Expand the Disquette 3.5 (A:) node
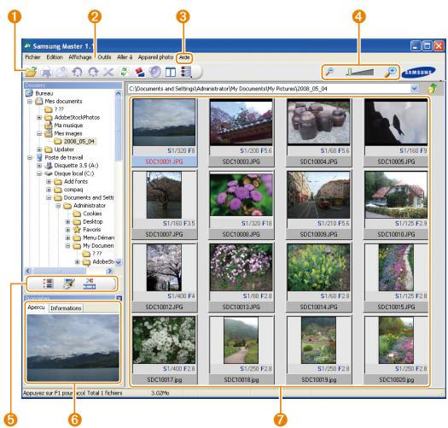This screenshot has height=428, width=448. click(39, 166)
